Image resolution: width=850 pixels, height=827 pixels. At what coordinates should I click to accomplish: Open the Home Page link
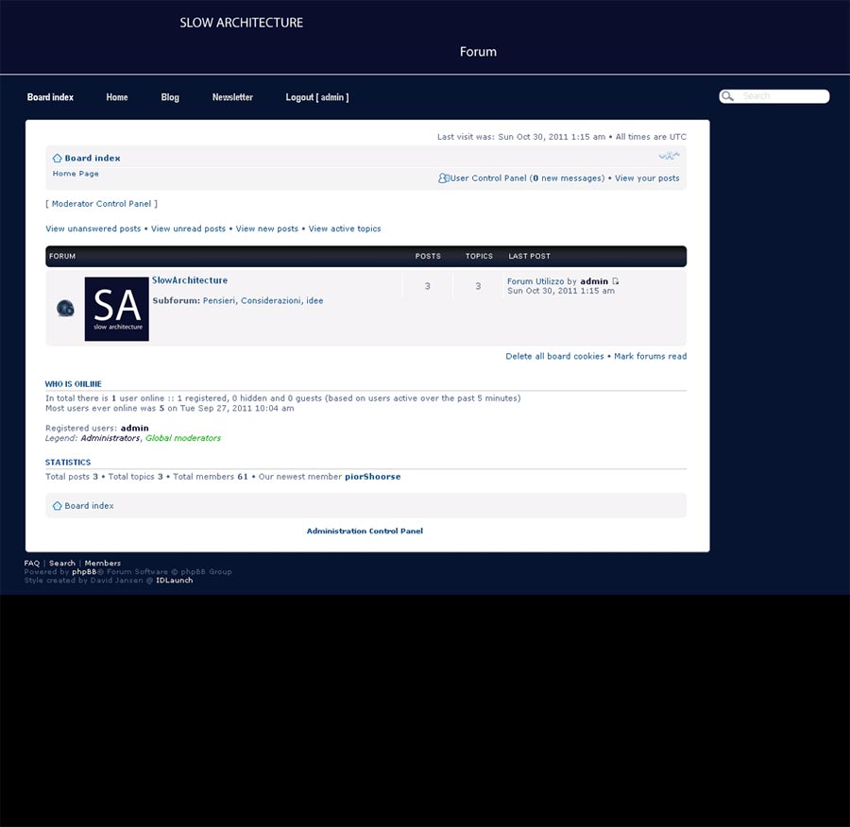point(76,174)
